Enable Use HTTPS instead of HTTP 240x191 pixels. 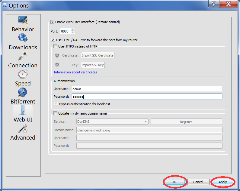pos(55,46)
